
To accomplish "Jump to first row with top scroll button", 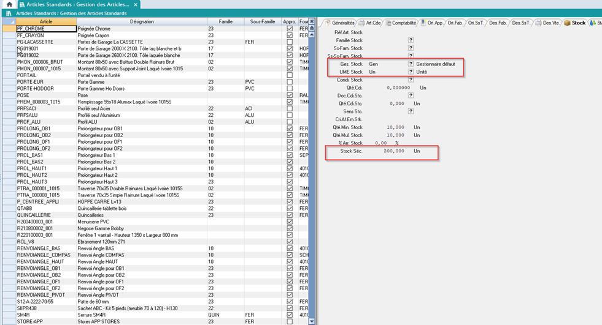I will [311, 21].
